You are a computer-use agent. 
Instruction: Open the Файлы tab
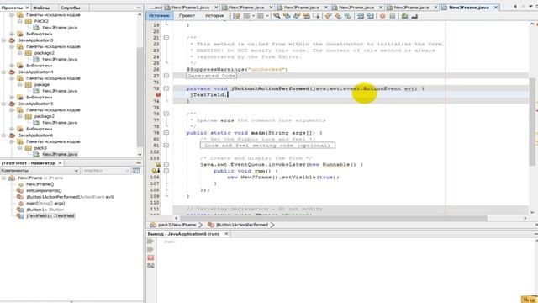pyautogui.click(x=41, y=8)
